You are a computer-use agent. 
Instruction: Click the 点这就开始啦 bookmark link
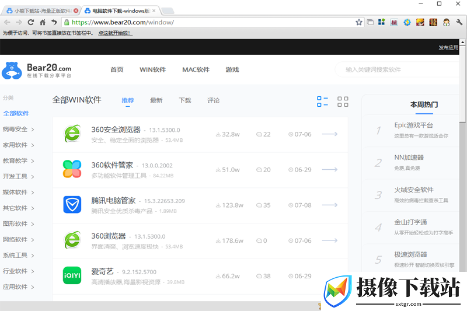(x=115, y=33)
